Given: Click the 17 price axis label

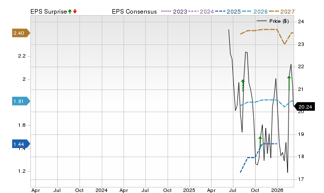Looking at the screenshot, I should 301,179.
